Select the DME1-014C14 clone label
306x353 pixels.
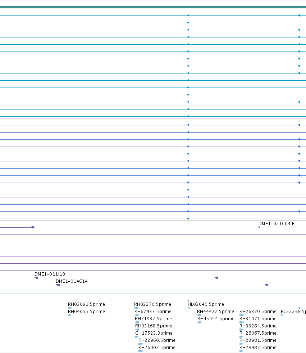click(x=72, y=281)
